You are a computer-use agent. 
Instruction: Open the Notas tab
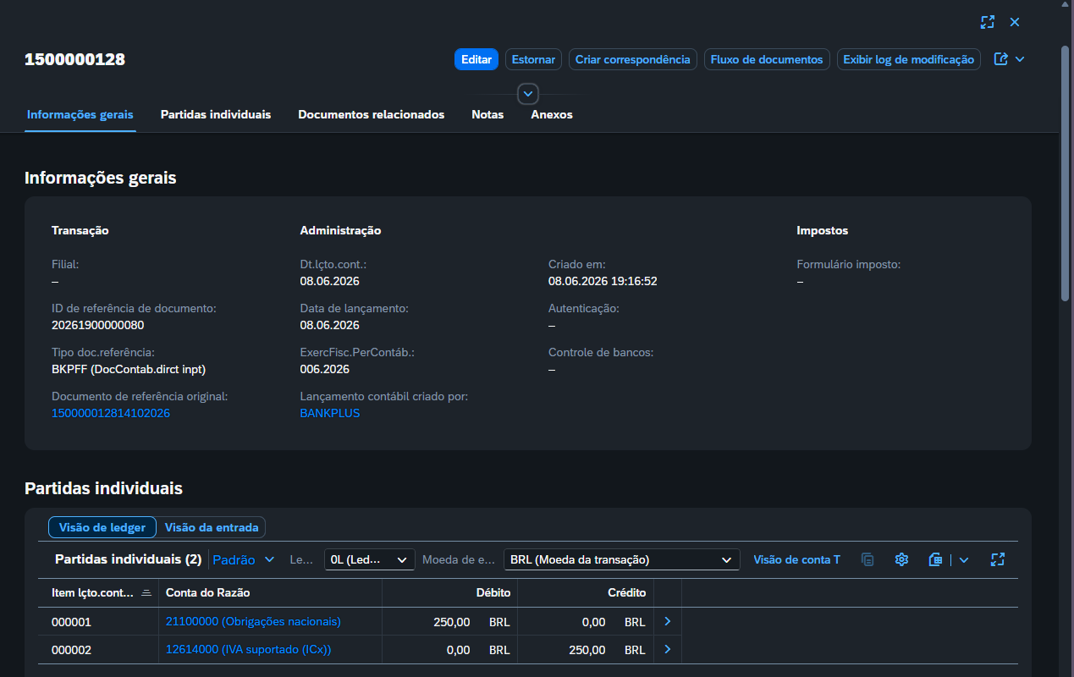pyautogui.click(x=487, y=114)
